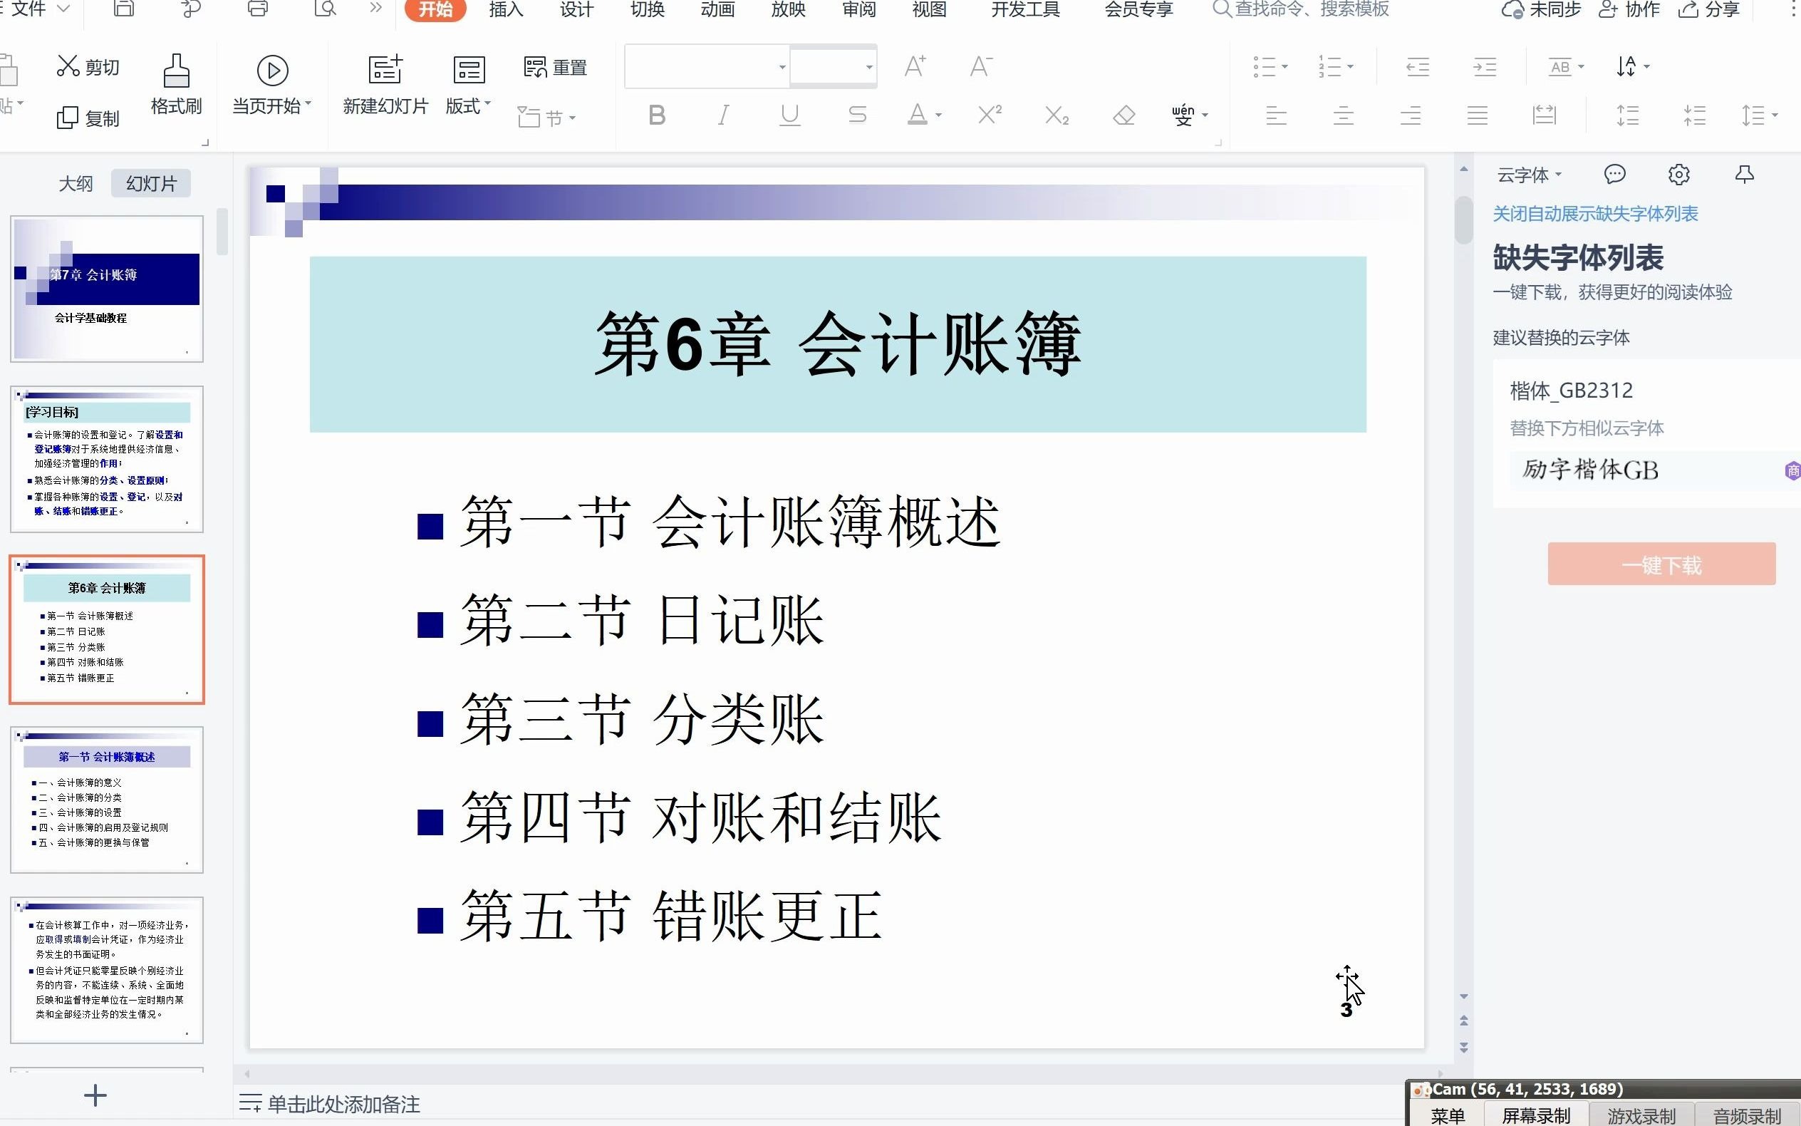Click the Format Painter (格式刷) icon
Viewport: 1801px width, 1126px height.
pos(177,71)
